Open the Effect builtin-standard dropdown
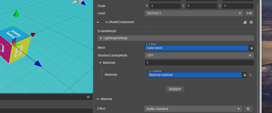This screenshot has width=272, height=113. 193,109
